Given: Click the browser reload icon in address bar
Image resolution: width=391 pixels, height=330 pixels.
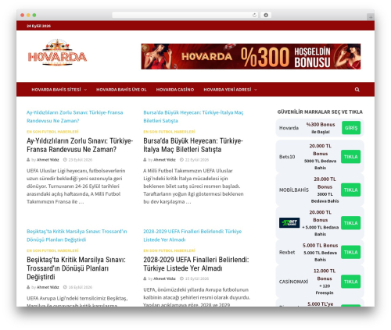Looking at the screenshot, I should (254, 15).
